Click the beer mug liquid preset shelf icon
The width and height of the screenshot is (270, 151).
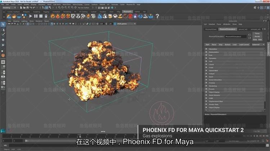coord(110,16)
